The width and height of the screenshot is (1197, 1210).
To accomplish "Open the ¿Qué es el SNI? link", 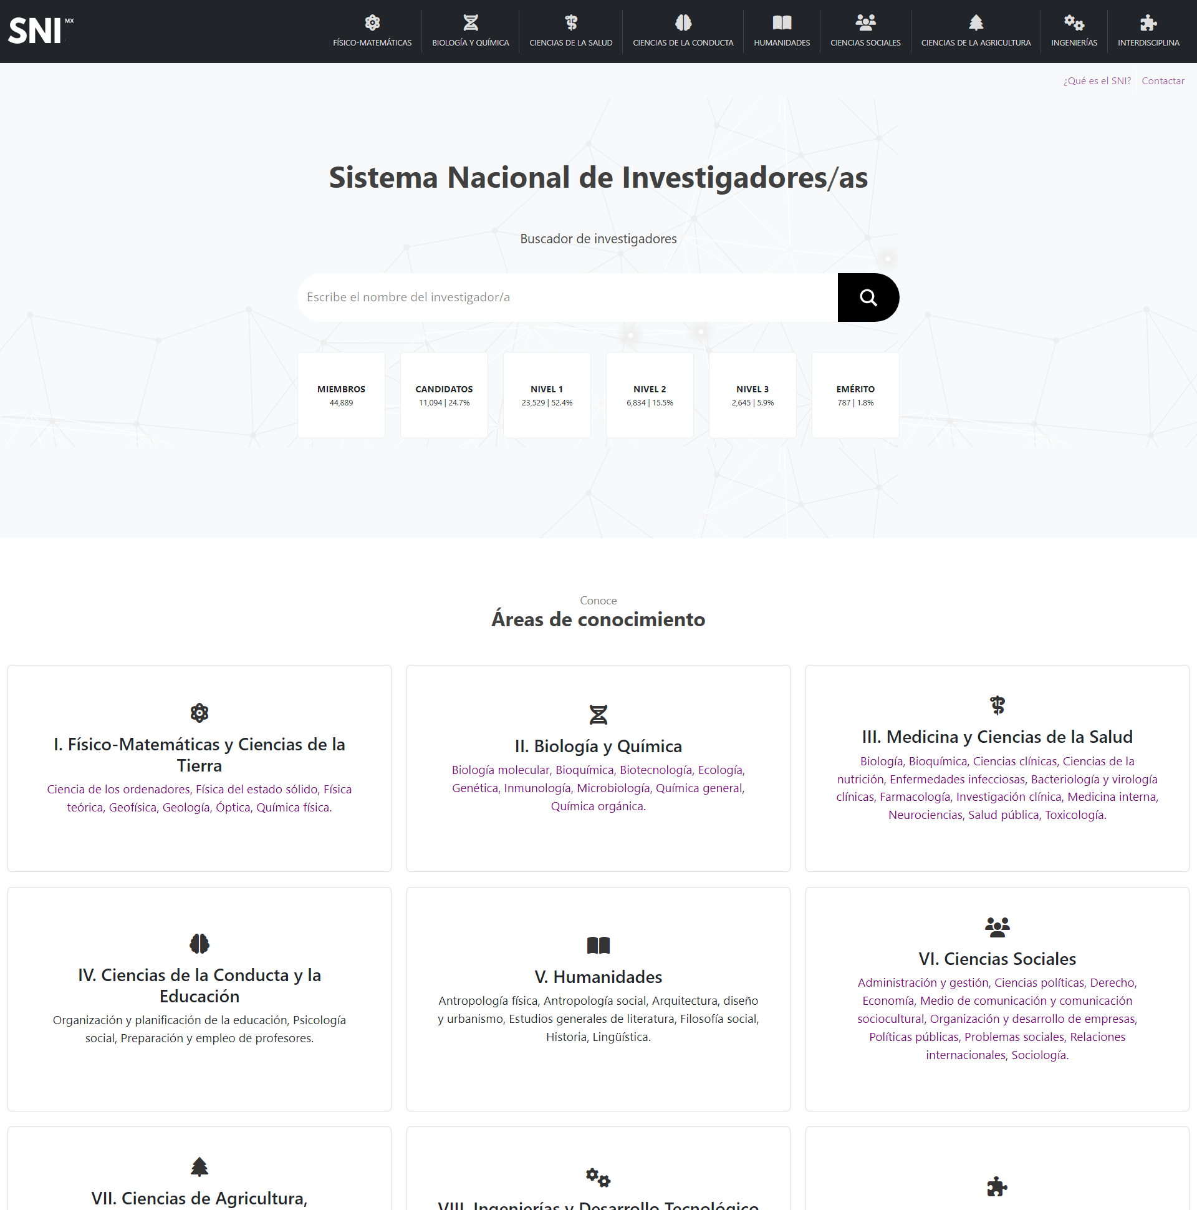I will pyautogui.click(x=1096, y=81).
